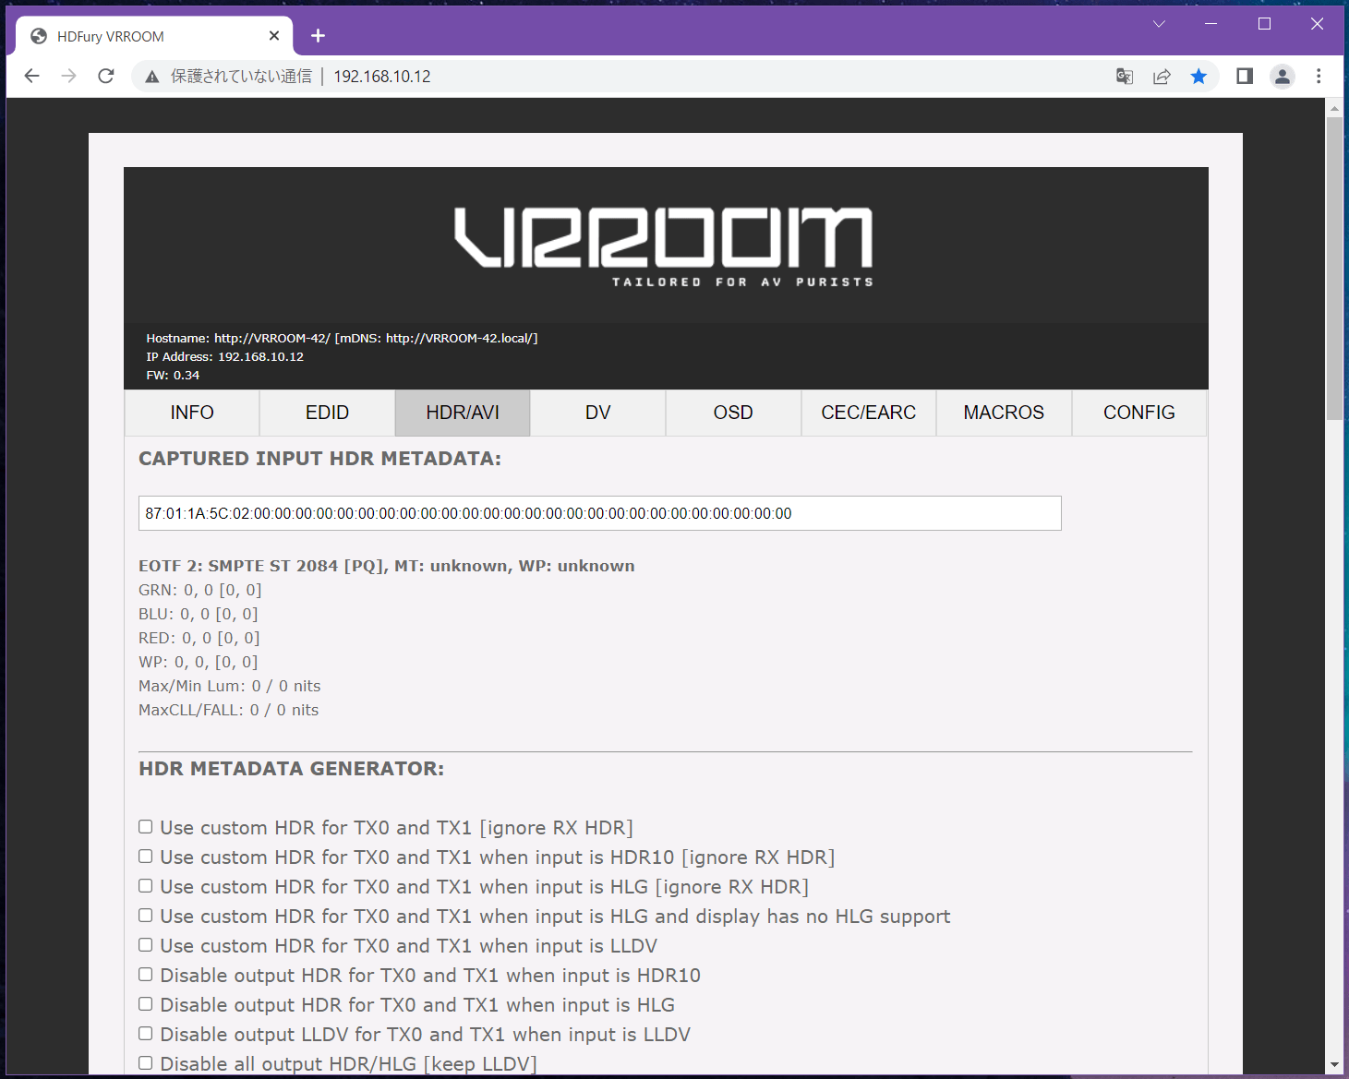Open the MACROS tab
The image size is (1349, 1079).
point(1004,413)
